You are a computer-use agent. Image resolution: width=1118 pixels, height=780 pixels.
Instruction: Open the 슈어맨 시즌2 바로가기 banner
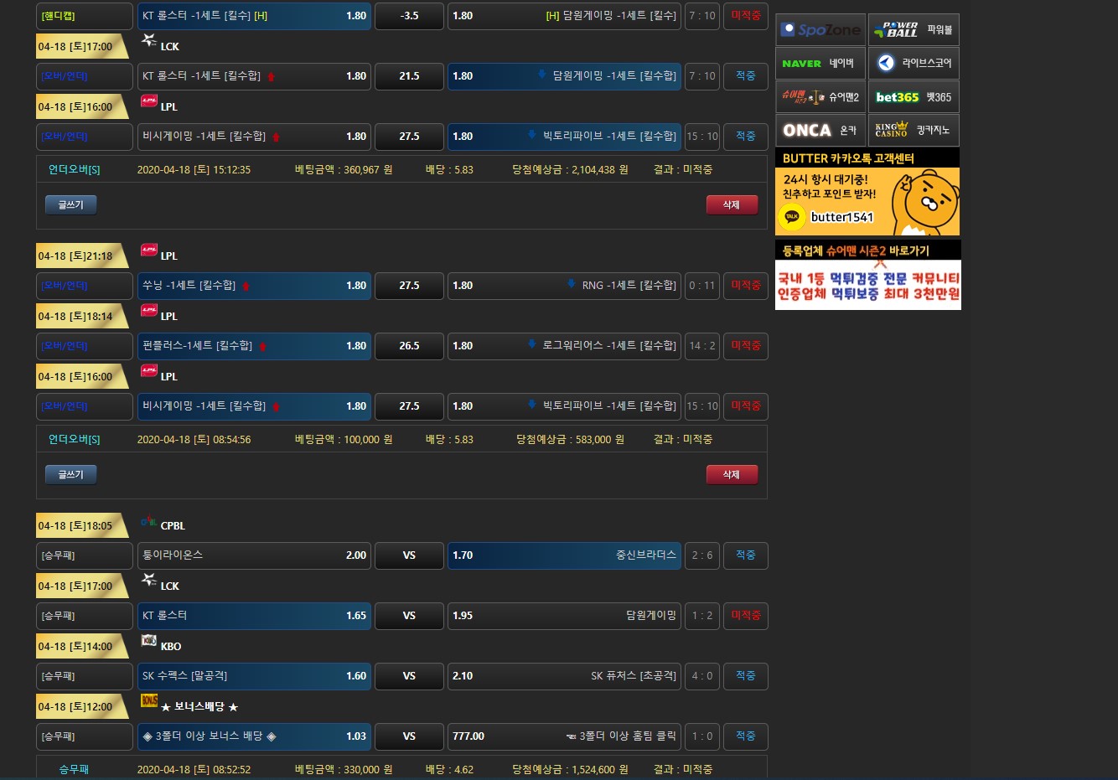(867, 276)
